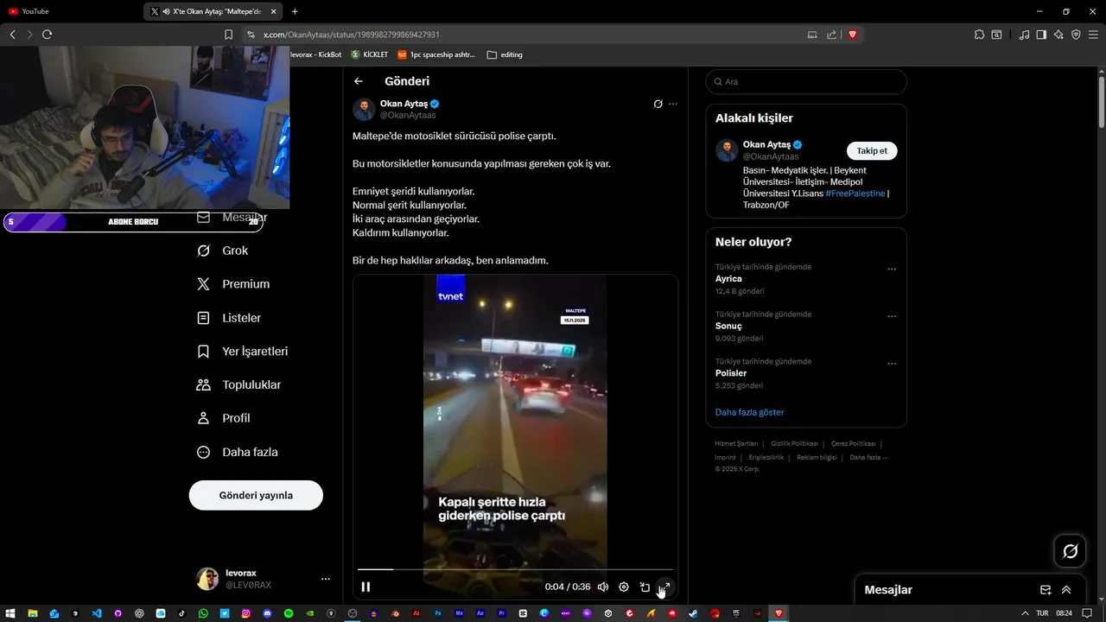Open Windows Start menu
Viewport: 1106px width, 622px height.
(11, 613)
